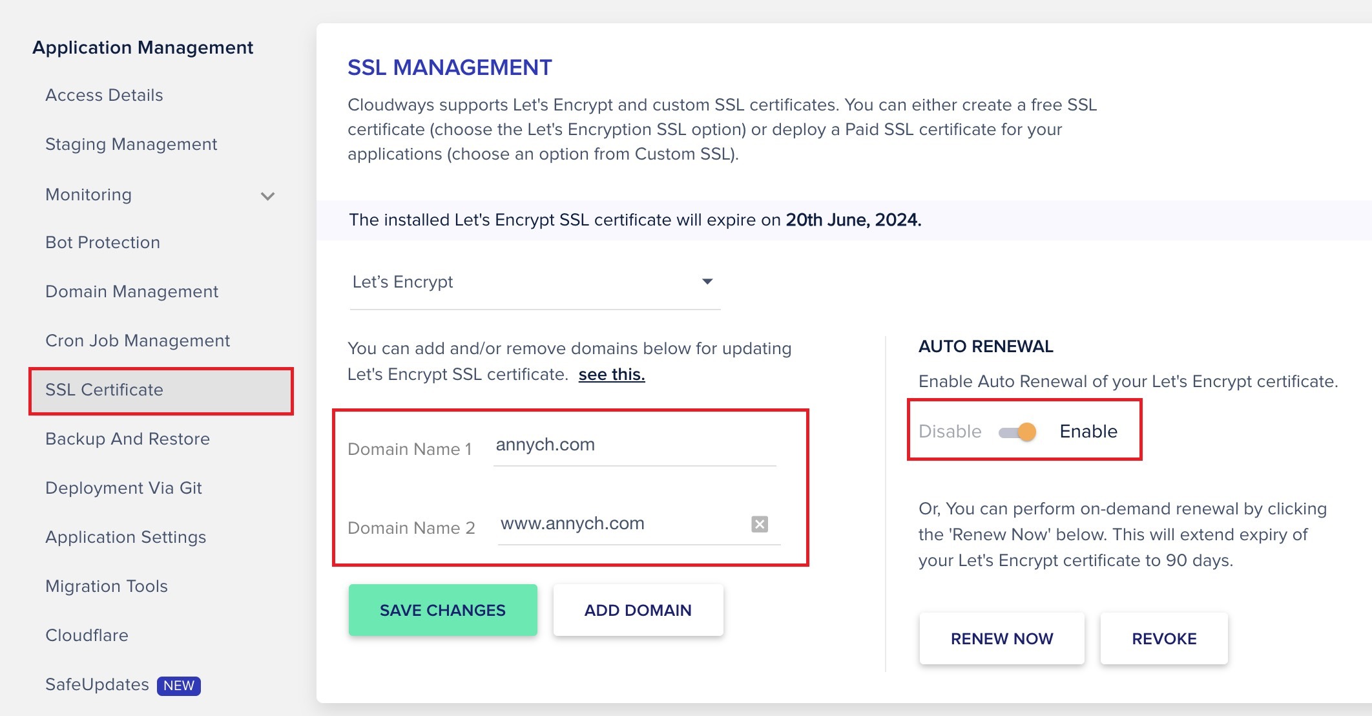Go to Staging Management
The image size is (1372, 716).
coord(131,144)
